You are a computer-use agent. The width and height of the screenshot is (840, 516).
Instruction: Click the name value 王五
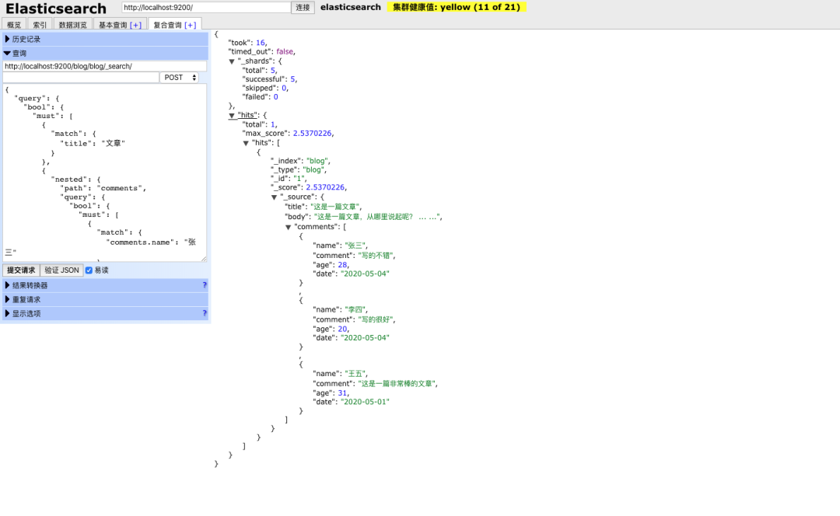click(355, 374)
